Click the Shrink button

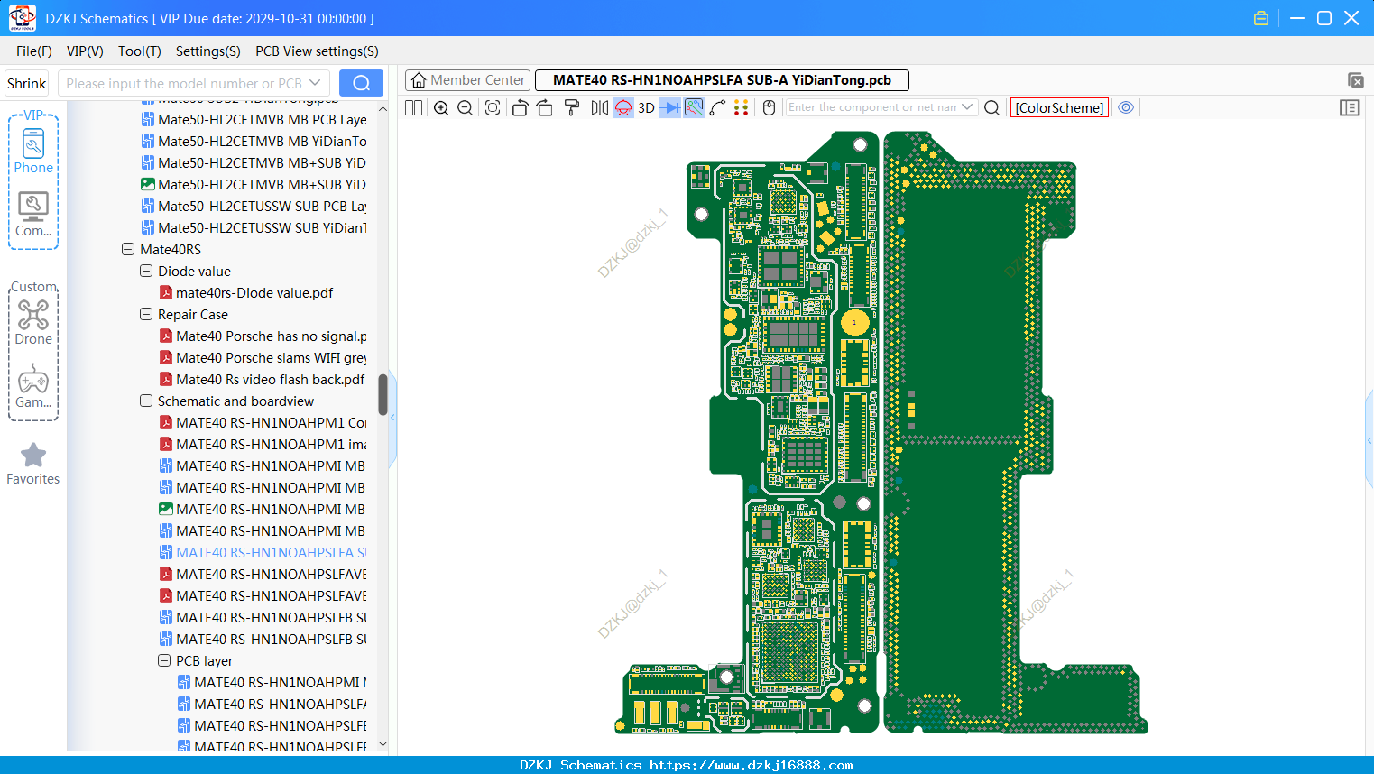click(26, 83)
